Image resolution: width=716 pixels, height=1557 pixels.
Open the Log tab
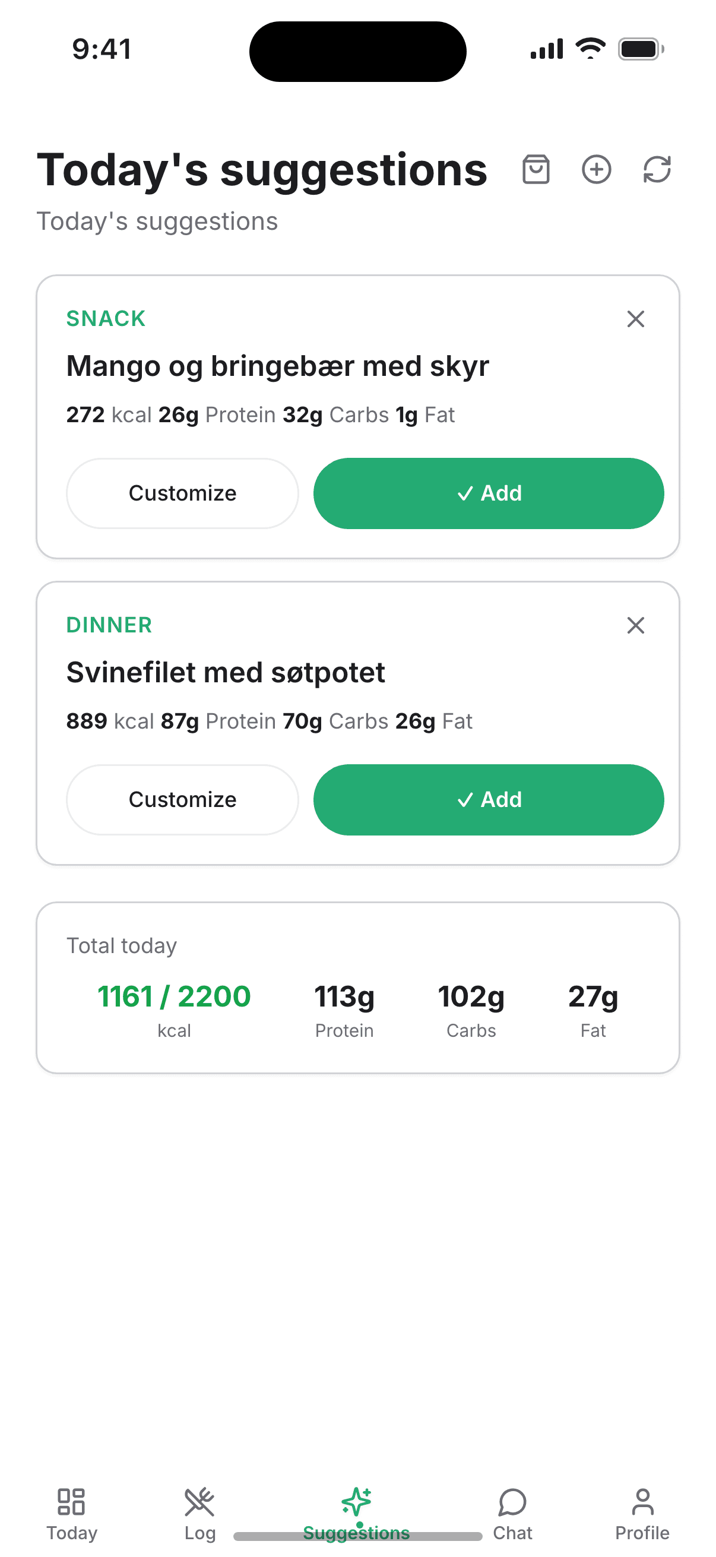pos(200,1515)
